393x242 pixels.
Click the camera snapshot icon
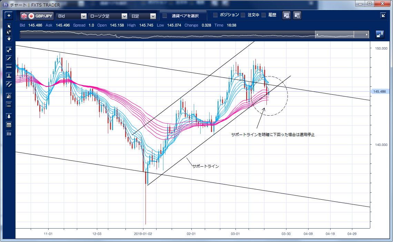point(9,134)
